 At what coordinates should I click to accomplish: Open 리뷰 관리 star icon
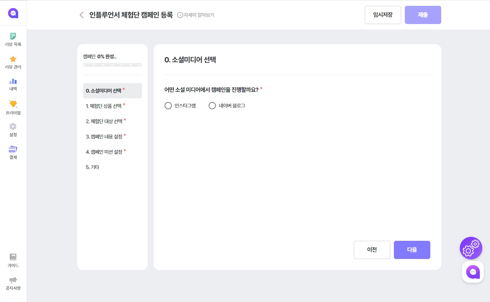[13, 59]
